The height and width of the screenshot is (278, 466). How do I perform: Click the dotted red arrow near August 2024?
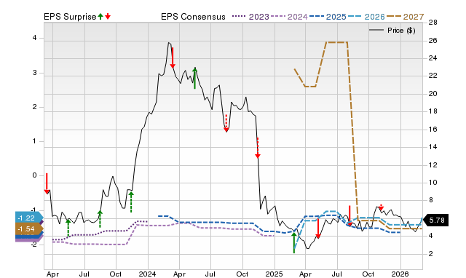[226, 123]
